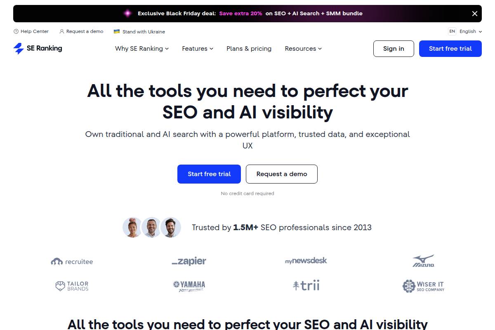Expand the Features dropdown menu
Image resolution: width=495 pixels, height=330 pixels.
point(198,49)
